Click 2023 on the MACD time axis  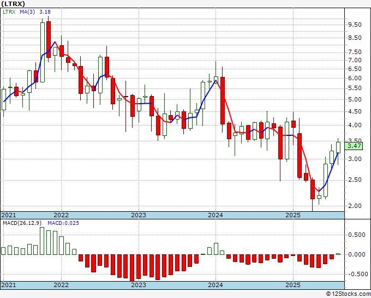point(139,285)
